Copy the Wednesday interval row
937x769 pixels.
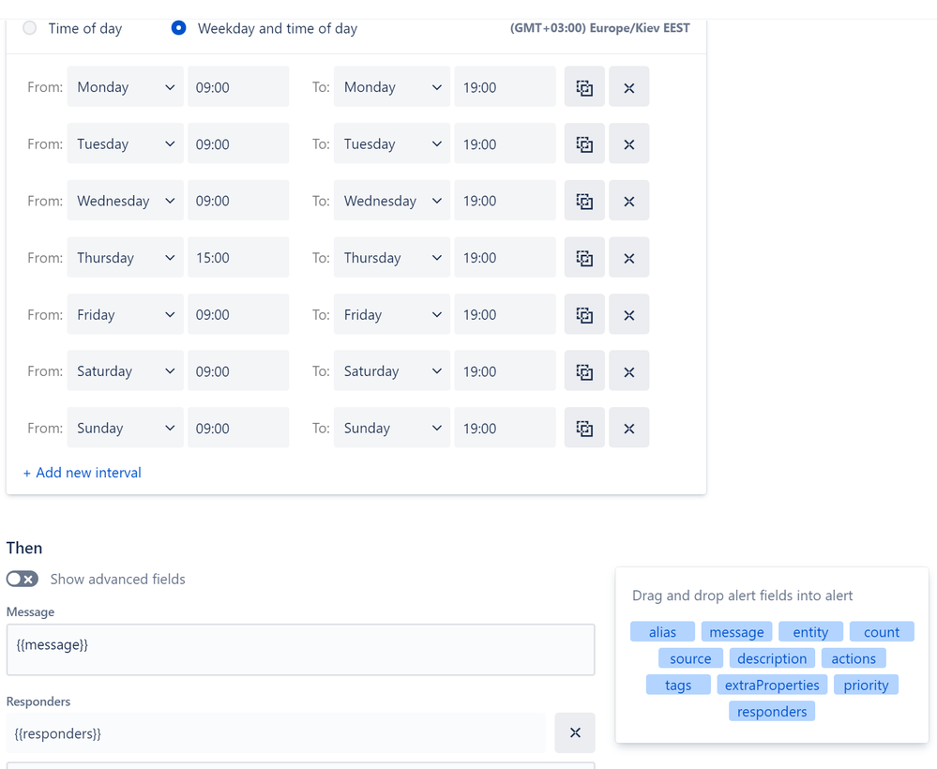click(x=584, y=200)
